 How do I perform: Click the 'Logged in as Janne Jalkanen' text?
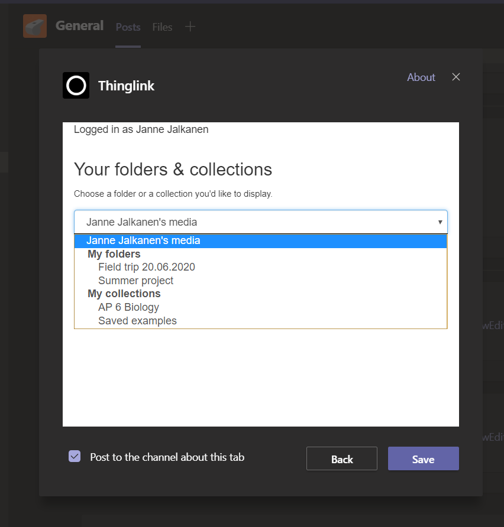(x=141, y=129)
